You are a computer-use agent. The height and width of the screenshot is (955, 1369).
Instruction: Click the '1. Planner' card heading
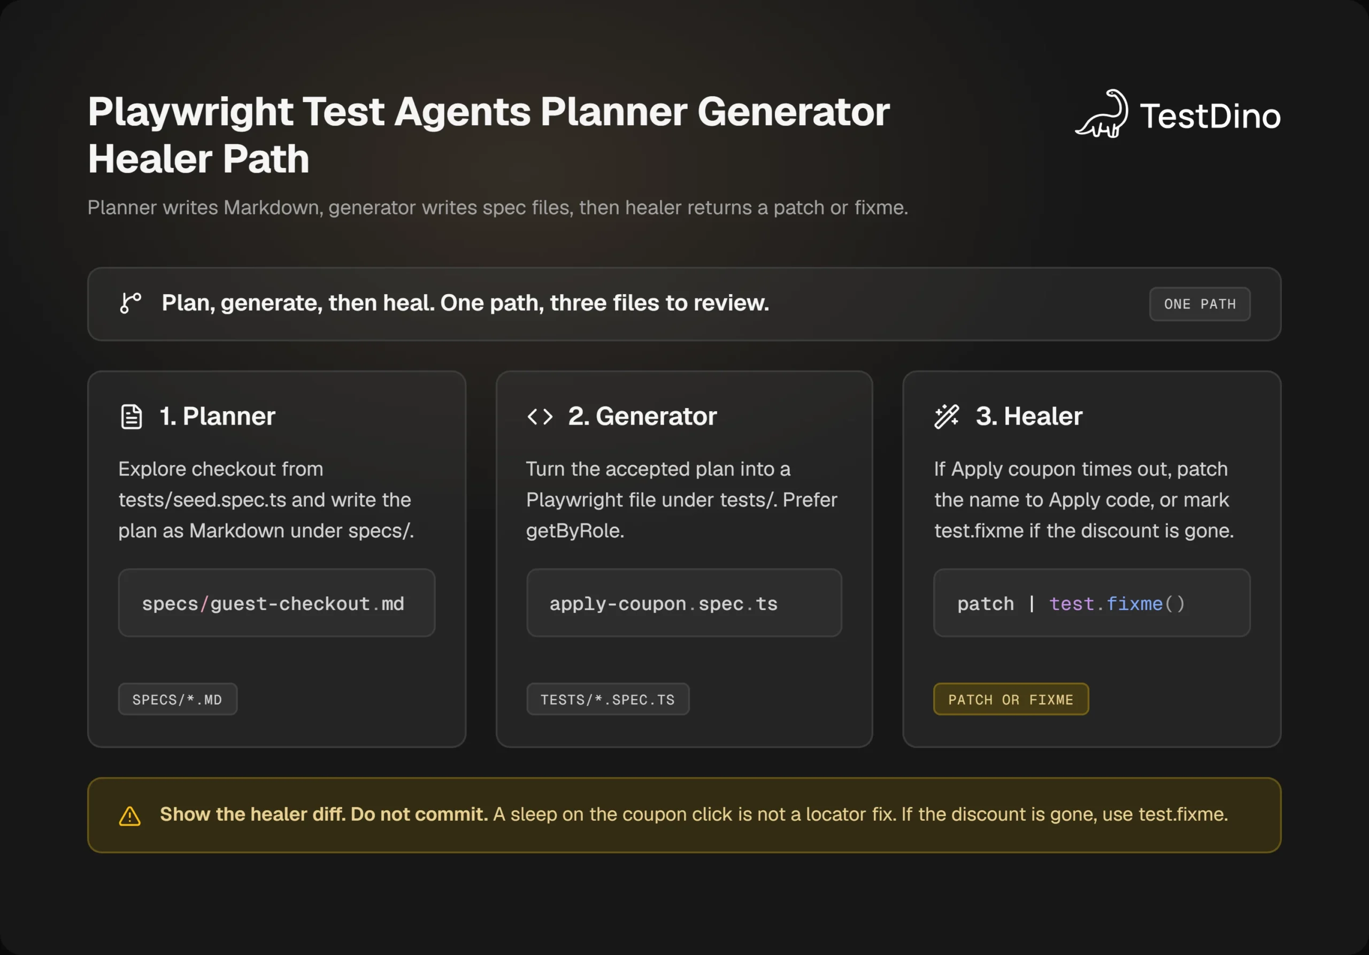click(x=218, y=416)
